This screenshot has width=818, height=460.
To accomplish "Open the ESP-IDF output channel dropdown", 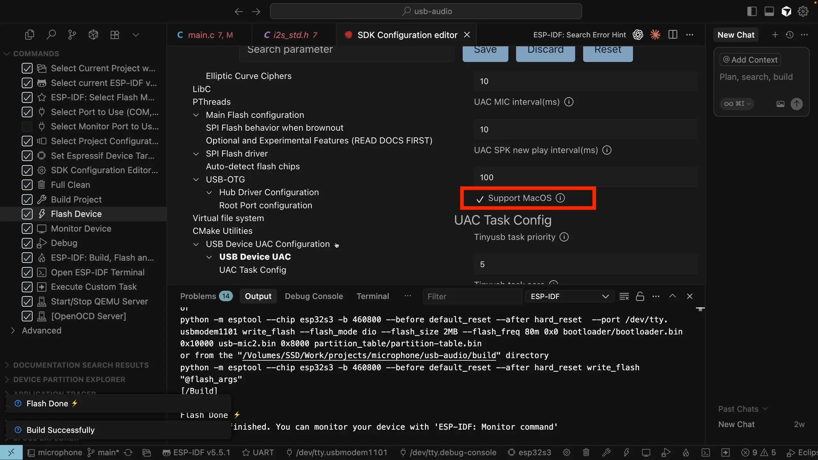I will pos(569,296).
